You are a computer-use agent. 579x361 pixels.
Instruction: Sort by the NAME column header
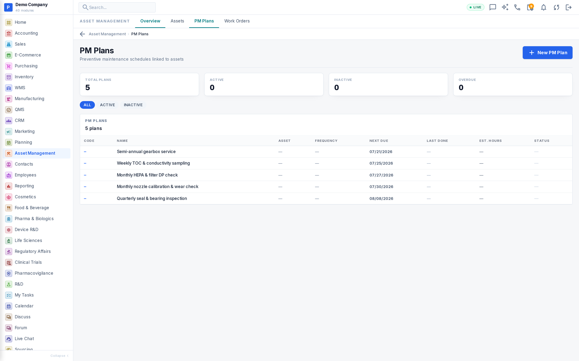point(122,141)
